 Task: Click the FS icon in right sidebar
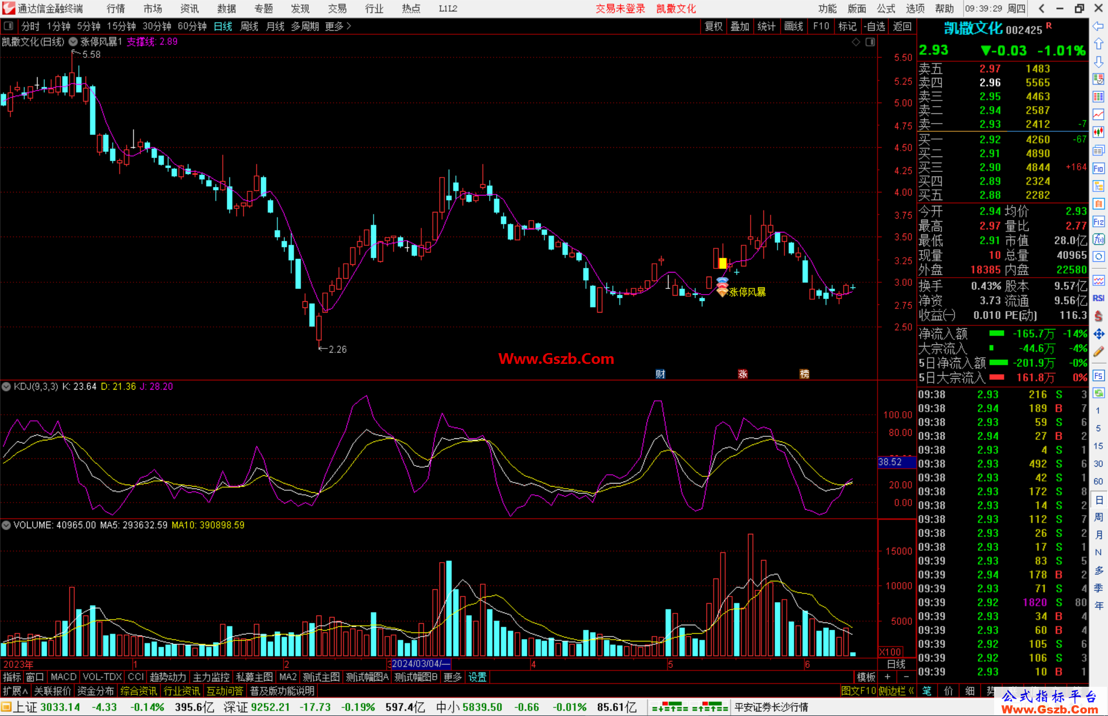(x=1098, y=376)
